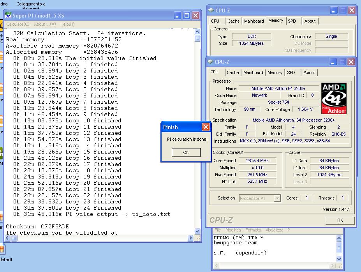Image resolution: width=361 pixels, height=272 pixels.
Task: Click the rear CPU-Z Memory window icon
Action: (x=211, y=10)
